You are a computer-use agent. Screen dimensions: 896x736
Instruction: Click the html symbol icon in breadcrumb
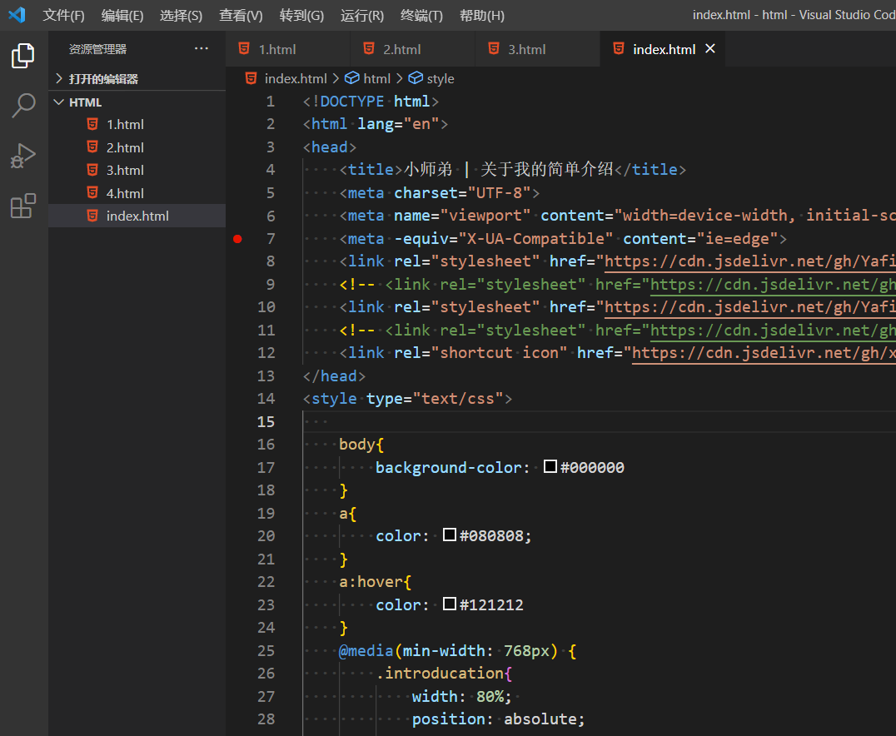pos(352,77)
